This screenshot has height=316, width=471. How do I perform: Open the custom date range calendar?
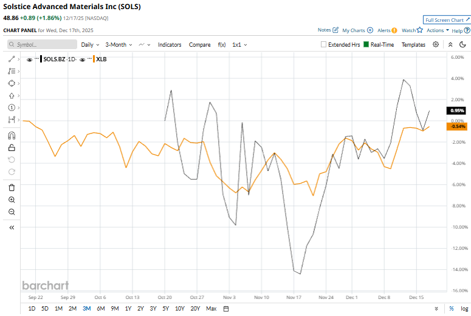click(x=226, y=309)
